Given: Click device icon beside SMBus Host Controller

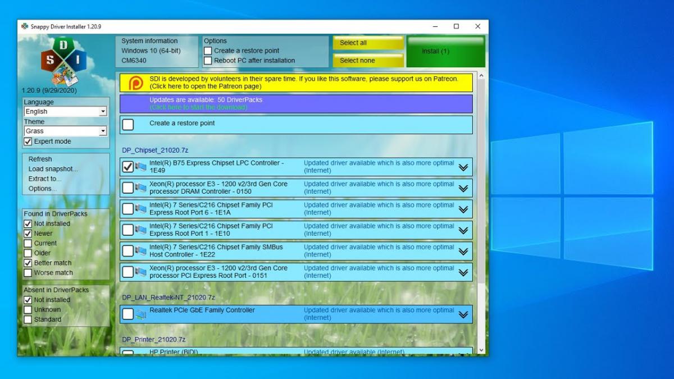Looking at the screenshot, I should pyautogui.click(x=140, y=251).
